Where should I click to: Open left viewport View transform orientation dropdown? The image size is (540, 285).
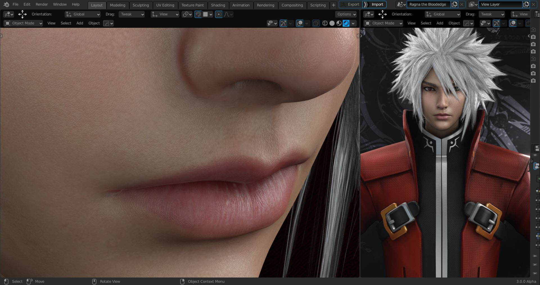(x=165, y=14)
